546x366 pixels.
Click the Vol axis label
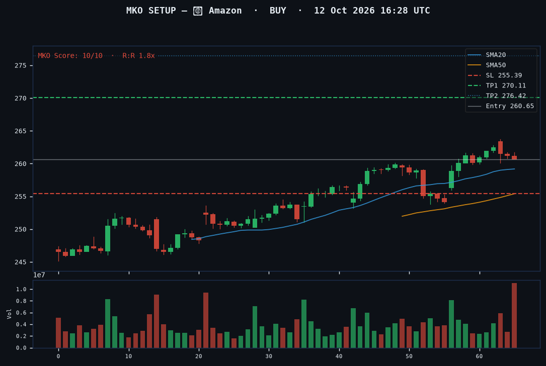[x=10, y=314]
